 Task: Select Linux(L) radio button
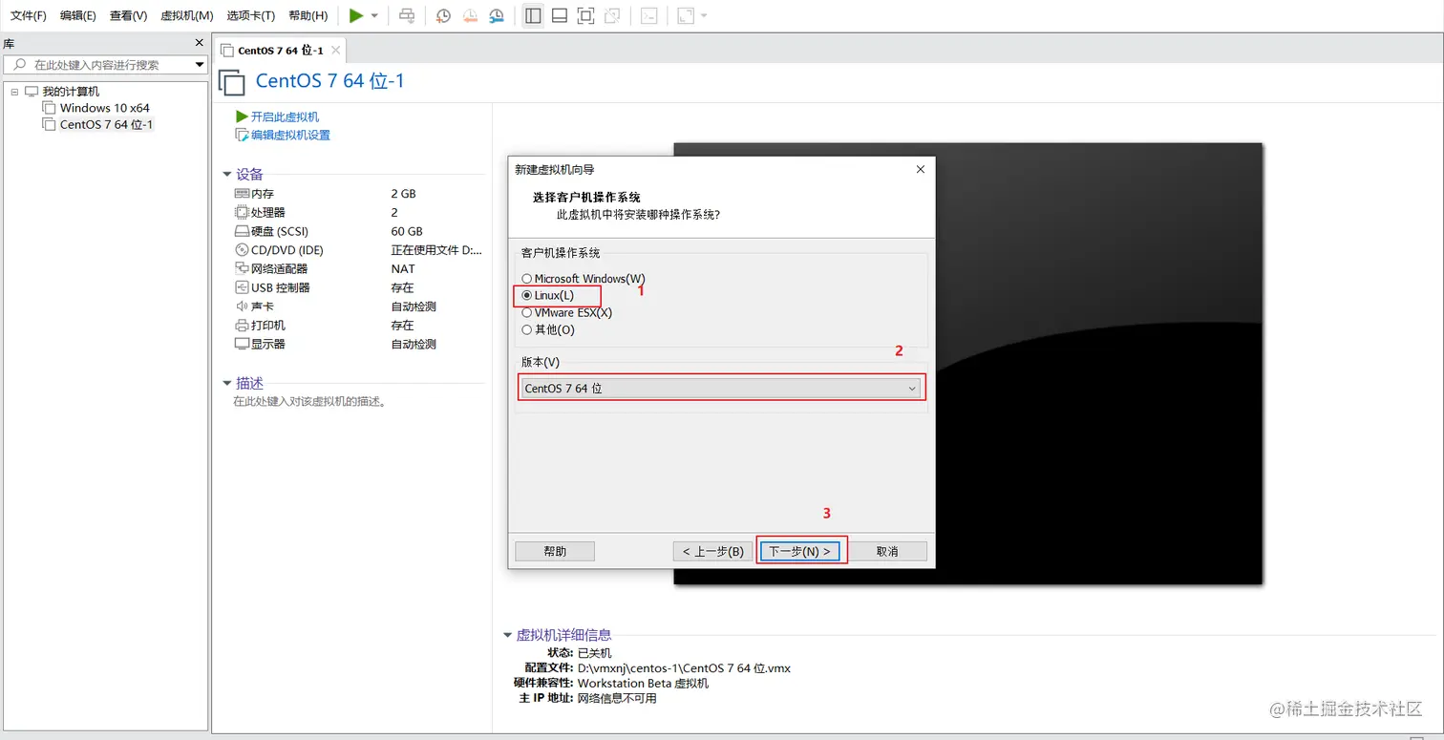pos(526,296)
